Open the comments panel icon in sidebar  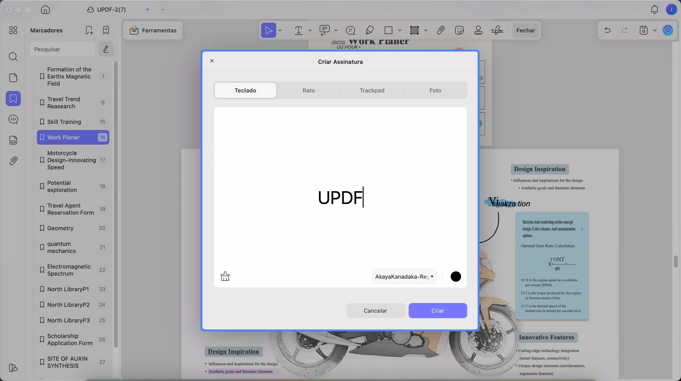click(13, 119)
